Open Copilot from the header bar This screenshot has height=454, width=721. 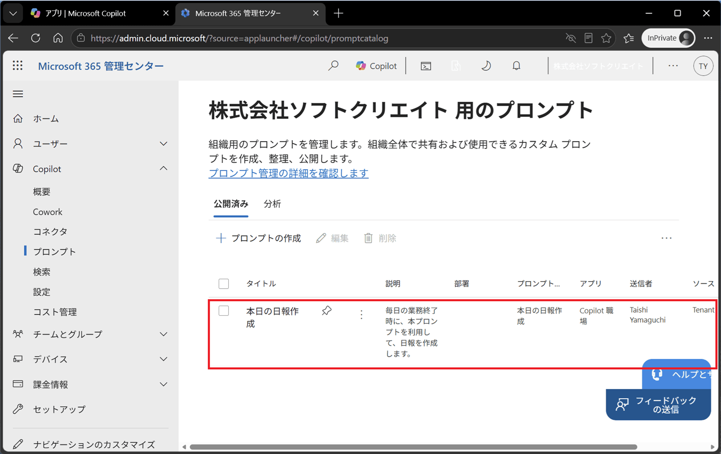click(x=376, y=66)
